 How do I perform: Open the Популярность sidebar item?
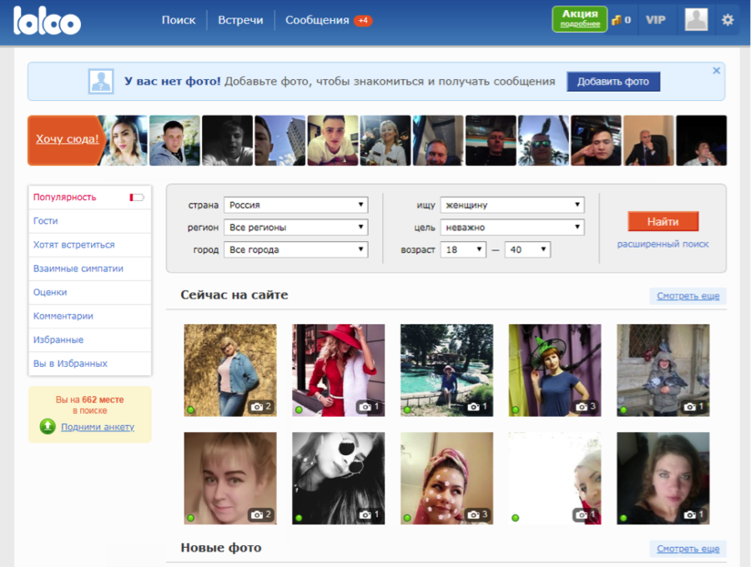click(90, 197)
